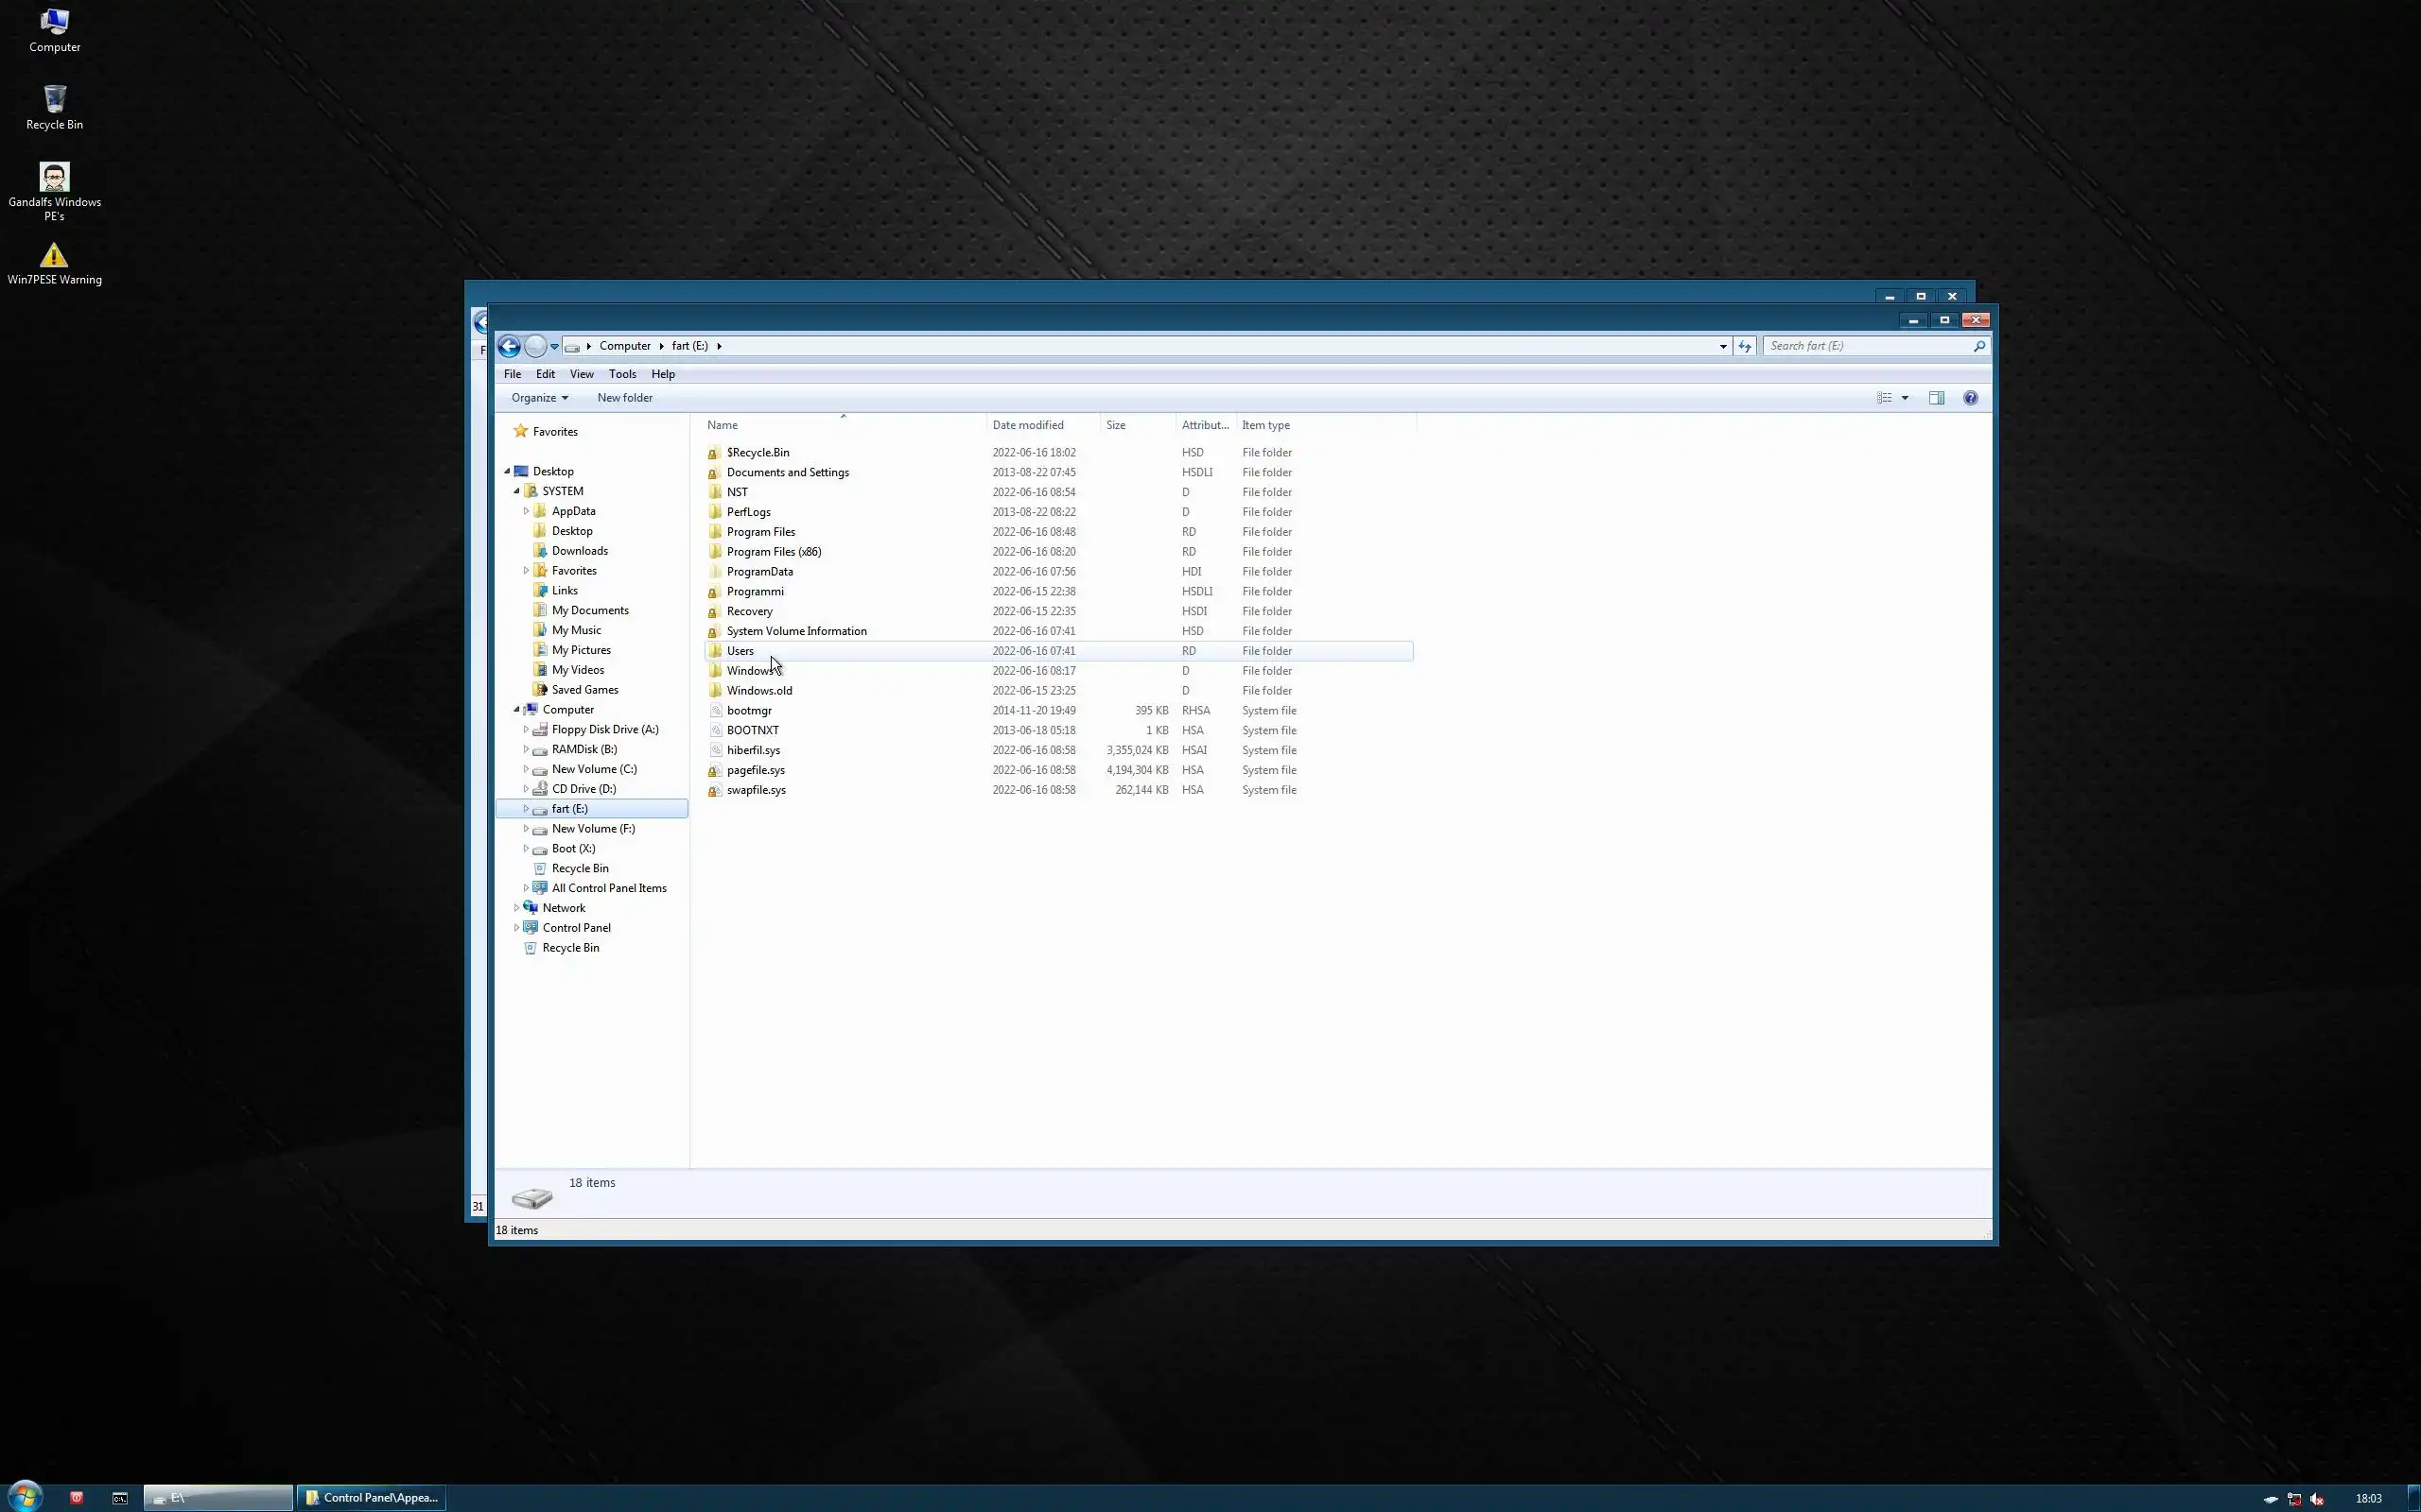
Task: Click the search magnifier icon
Action: point(1978,346)
